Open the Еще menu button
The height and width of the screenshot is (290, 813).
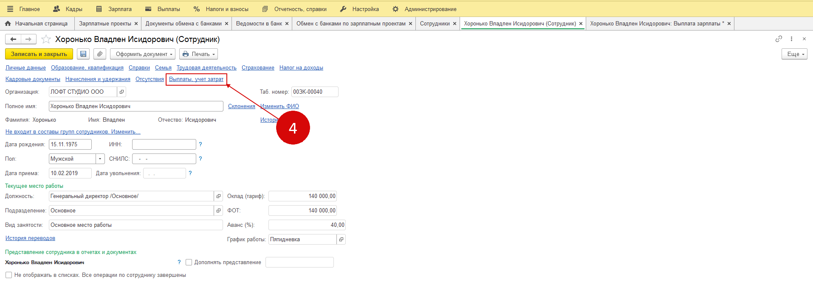(794, 54)
